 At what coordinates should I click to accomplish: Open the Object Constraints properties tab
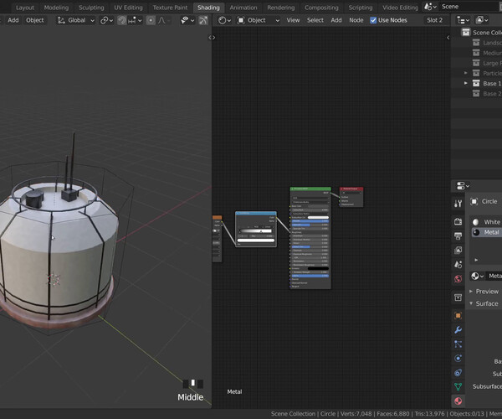[458, 373]
